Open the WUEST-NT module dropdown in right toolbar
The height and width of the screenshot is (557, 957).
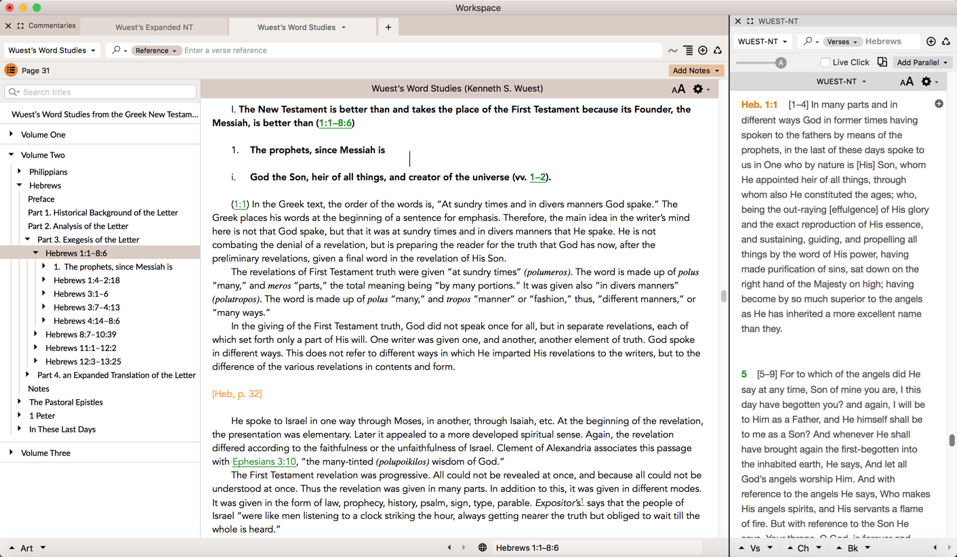tap(762, 41)
